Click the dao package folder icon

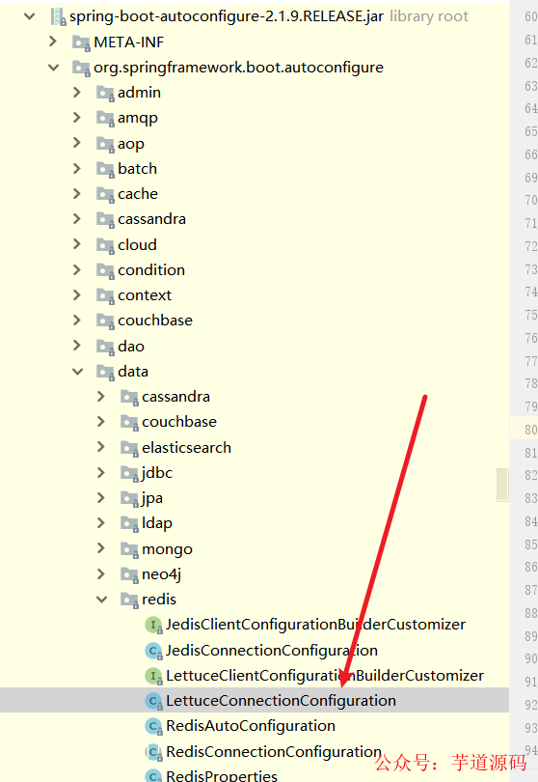tap(105, 347)
